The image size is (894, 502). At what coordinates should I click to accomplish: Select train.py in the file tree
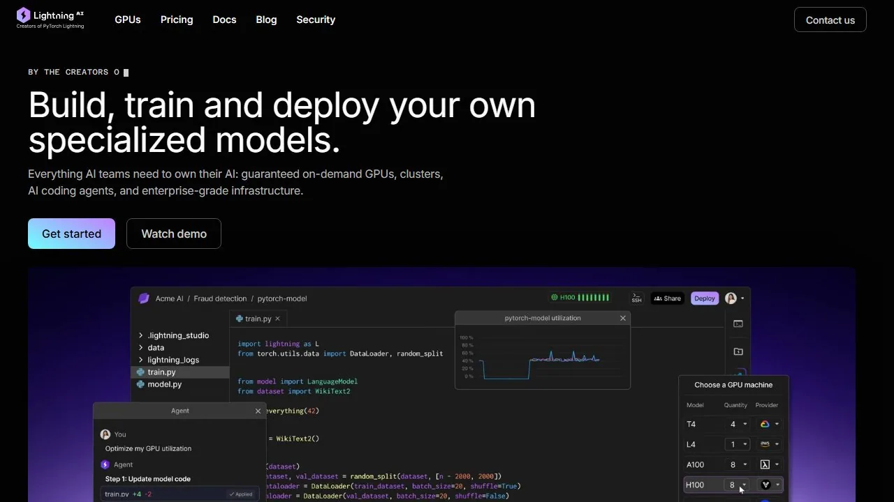[x=180, y=372]
